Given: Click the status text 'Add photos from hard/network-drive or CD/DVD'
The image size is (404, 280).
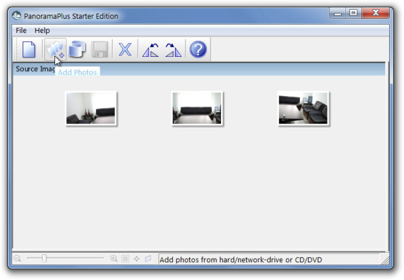Looking at the screenshot, I should pyautogui.click(x=241, y=260).
